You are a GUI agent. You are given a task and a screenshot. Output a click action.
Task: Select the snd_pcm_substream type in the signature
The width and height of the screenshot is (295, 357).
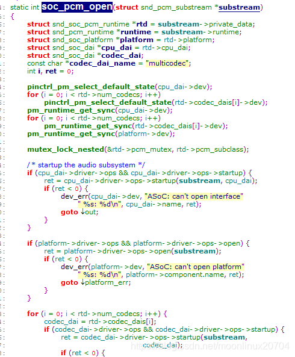pos(176,7)
